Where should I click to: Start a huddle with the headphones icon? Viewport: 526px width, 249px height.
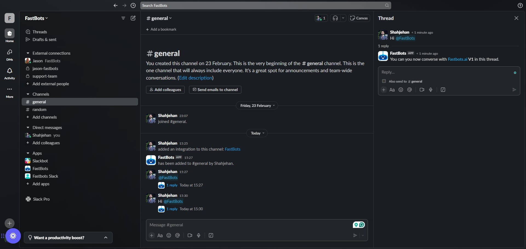[335, 18]
